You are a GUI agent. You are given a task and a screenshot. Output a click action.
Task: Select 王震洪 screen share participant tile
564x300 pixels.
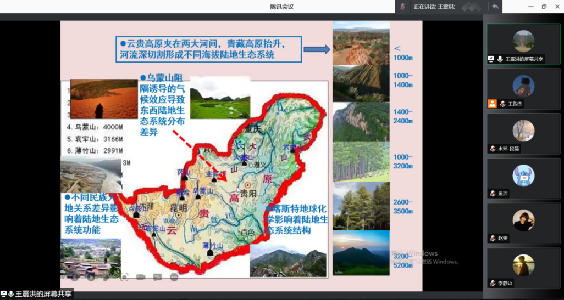[x=523, y=44]
